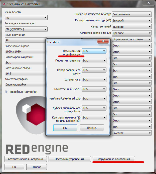Click the Официальная модификация label text
Image resolution: width=156 pixels, height=174 pixels.
[72, 53]
